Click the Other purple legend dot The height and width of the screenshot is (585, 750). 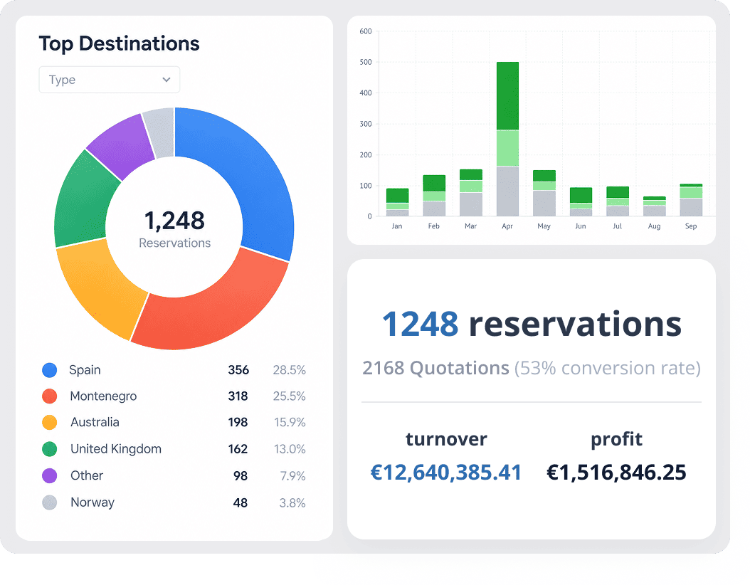[50, 476]
